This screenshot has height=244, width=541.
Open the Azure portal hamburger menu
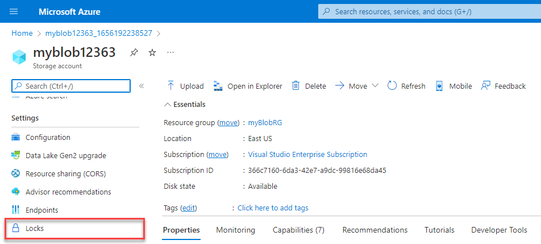pyautogui.click(x=14, y=11)
